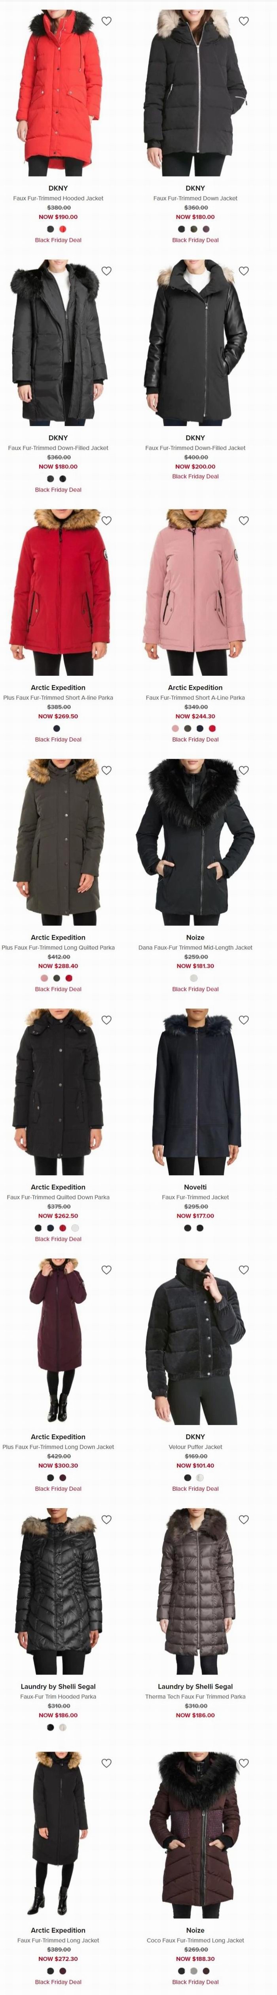Wishlist the Novelti Faux Fur-Trimmed Jacket
This screenshot has width=277, height=1995.
pyautogui.click(x=244, y=1020)
